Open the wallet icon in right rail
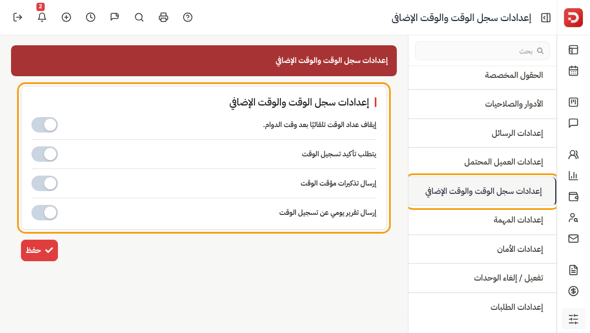The height and width of the screenshot is (333, 590). point(573,197)
